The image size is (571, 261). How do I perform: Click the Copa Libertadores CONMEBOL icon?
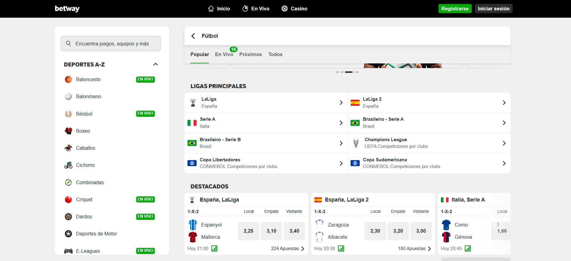(192, 163)
